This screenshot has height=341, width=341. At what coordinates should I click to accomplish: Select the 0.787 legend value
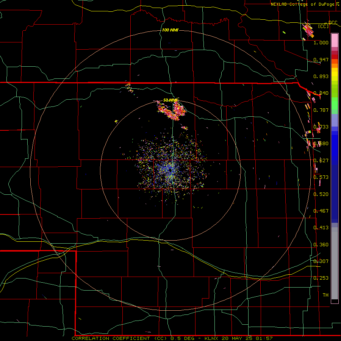[321, 110]
